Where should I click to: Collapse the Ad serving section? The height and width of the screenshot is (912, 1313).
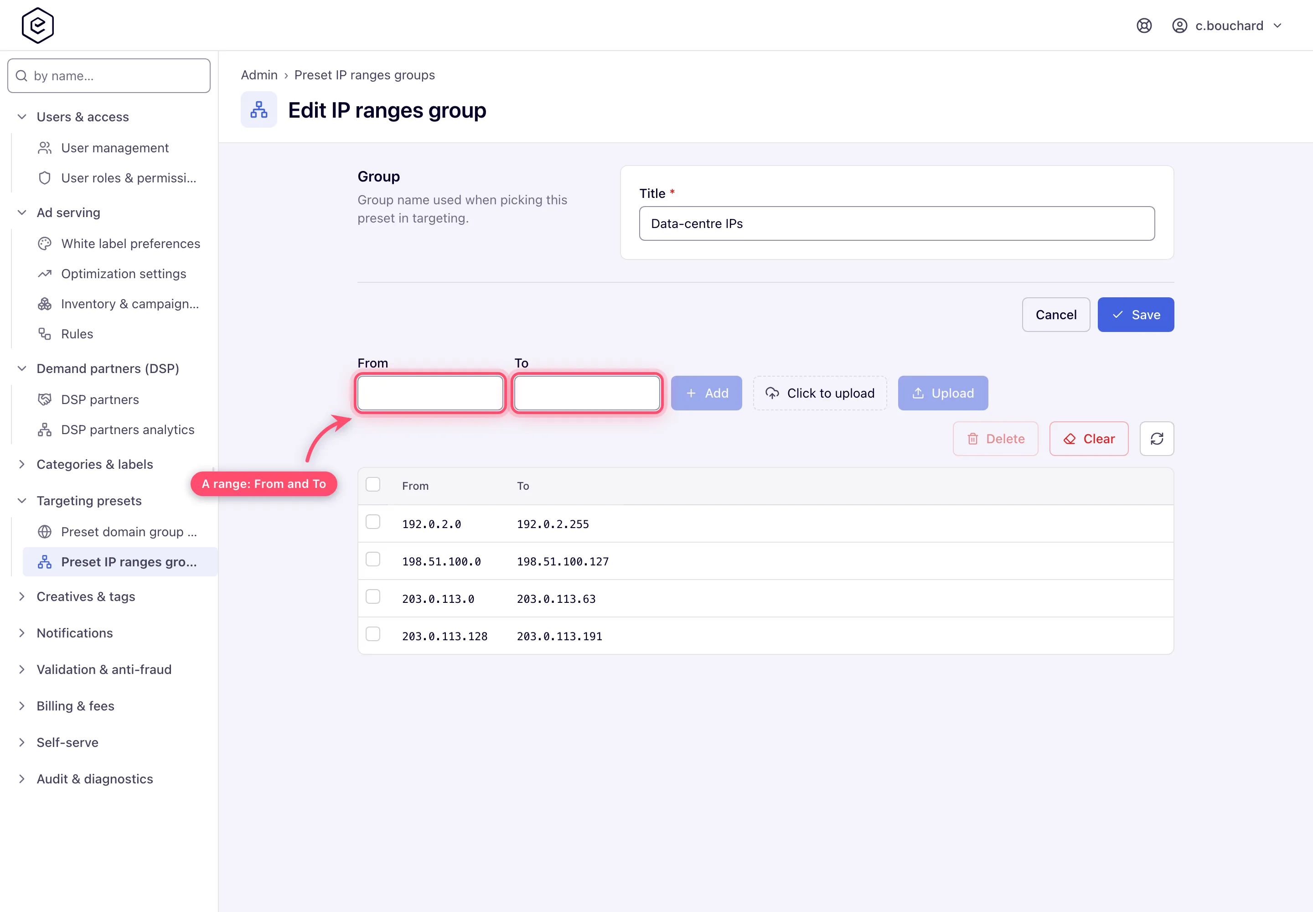tap(22, 212)
